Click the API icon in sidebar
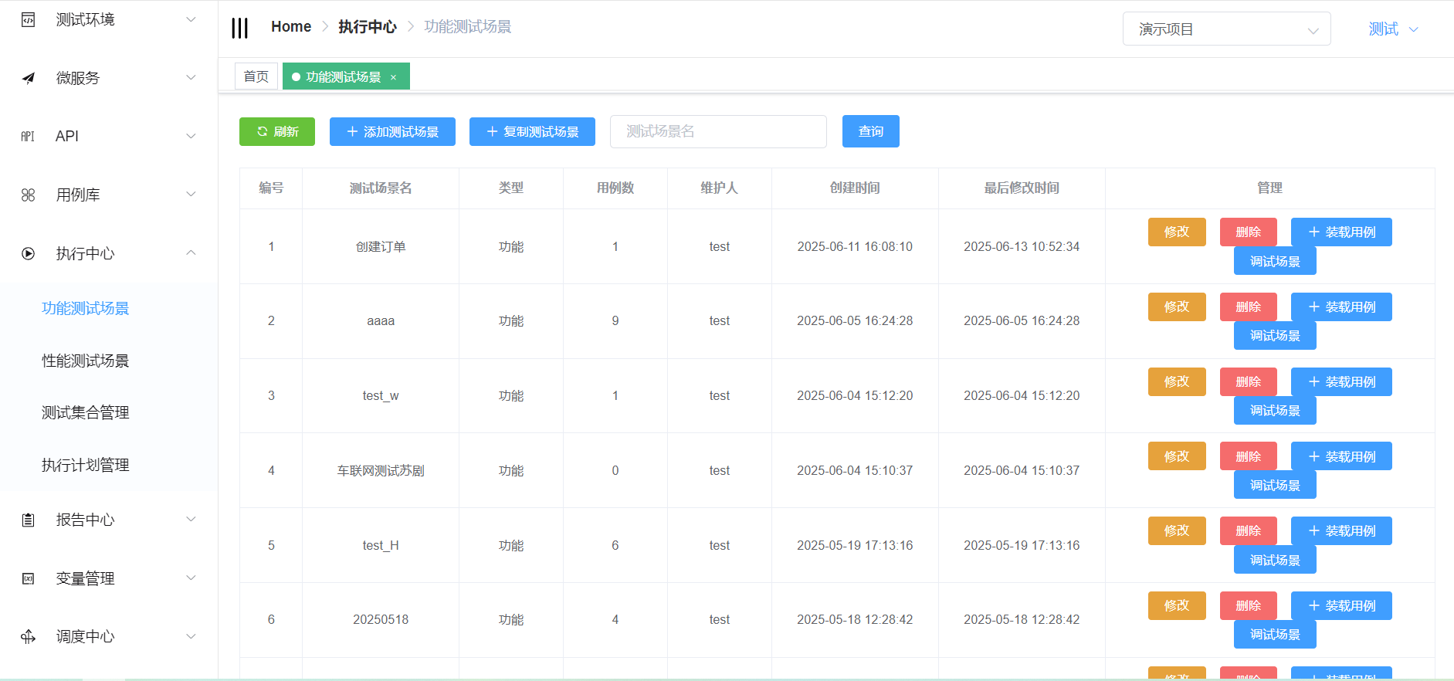Image resolution: width=1454 pixels, height=681 pixels. tap(28, 137)
